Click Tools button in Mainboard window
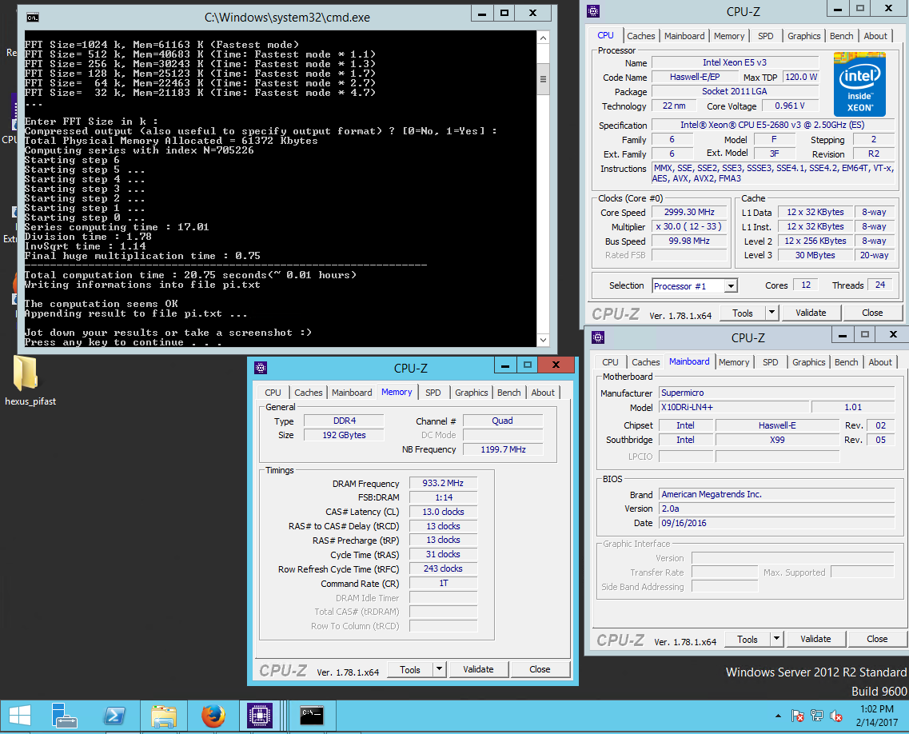Screen dimensions: 909x734 point(748,640)
